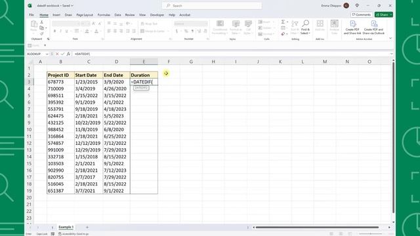Image resolution: width=420 pixels, height=236 pixels.
Task: Click the Search box in title bar
Action: [212, 6]
